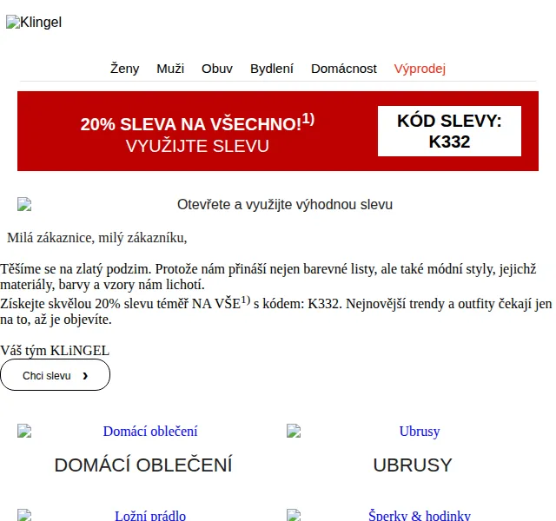This screenshot has height=521, width=556.
Task: Select the Obuv category
Action: point(217,69)
